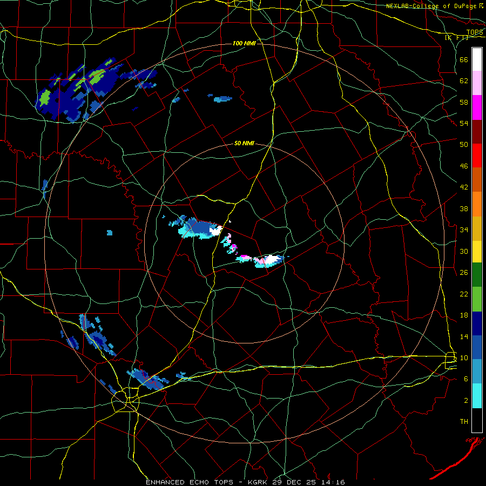Click the 'ENHANCED ECHO TOPS' caption text
This screenshot has width=486, height=486.
[190, 482]
